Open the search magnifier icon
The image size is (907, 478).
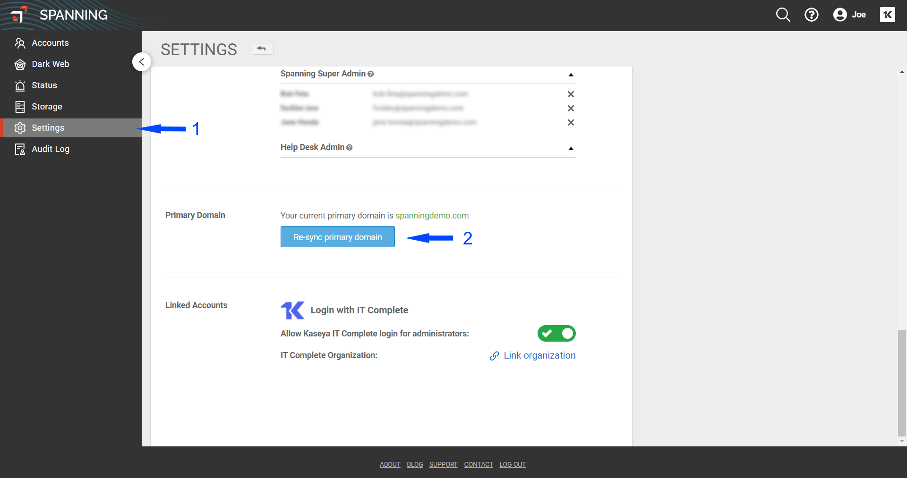point(783,15)
